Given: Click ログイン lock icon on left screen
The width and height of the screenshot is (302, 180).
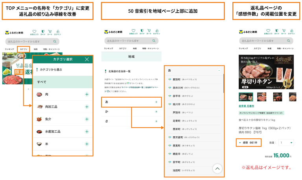Looking at the screenshot, I should point(57,32).
